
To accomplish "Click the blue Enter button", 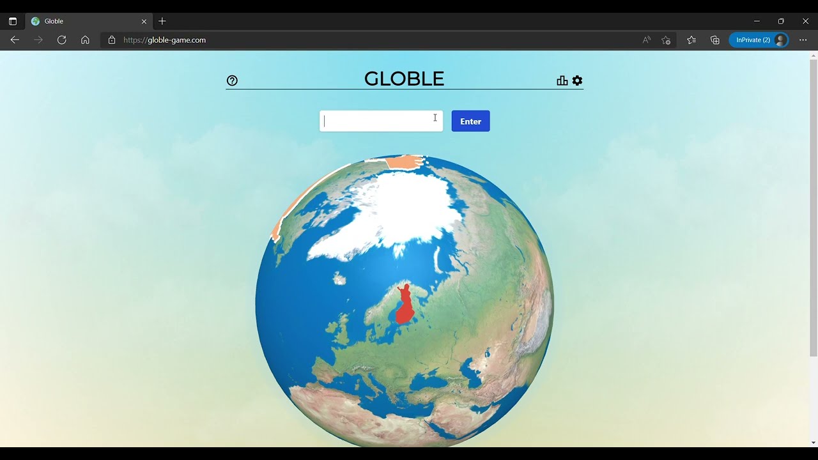I will 471,121.
